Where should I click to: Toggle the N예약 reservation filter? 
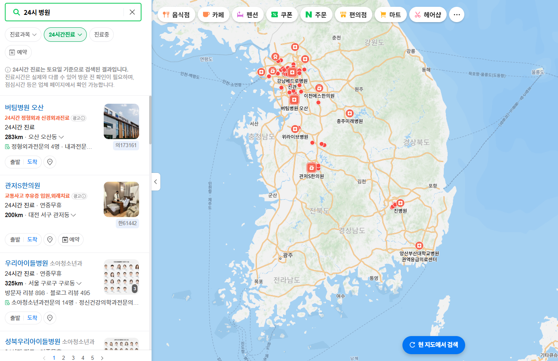pyautogui.click(x=18, y=52)
